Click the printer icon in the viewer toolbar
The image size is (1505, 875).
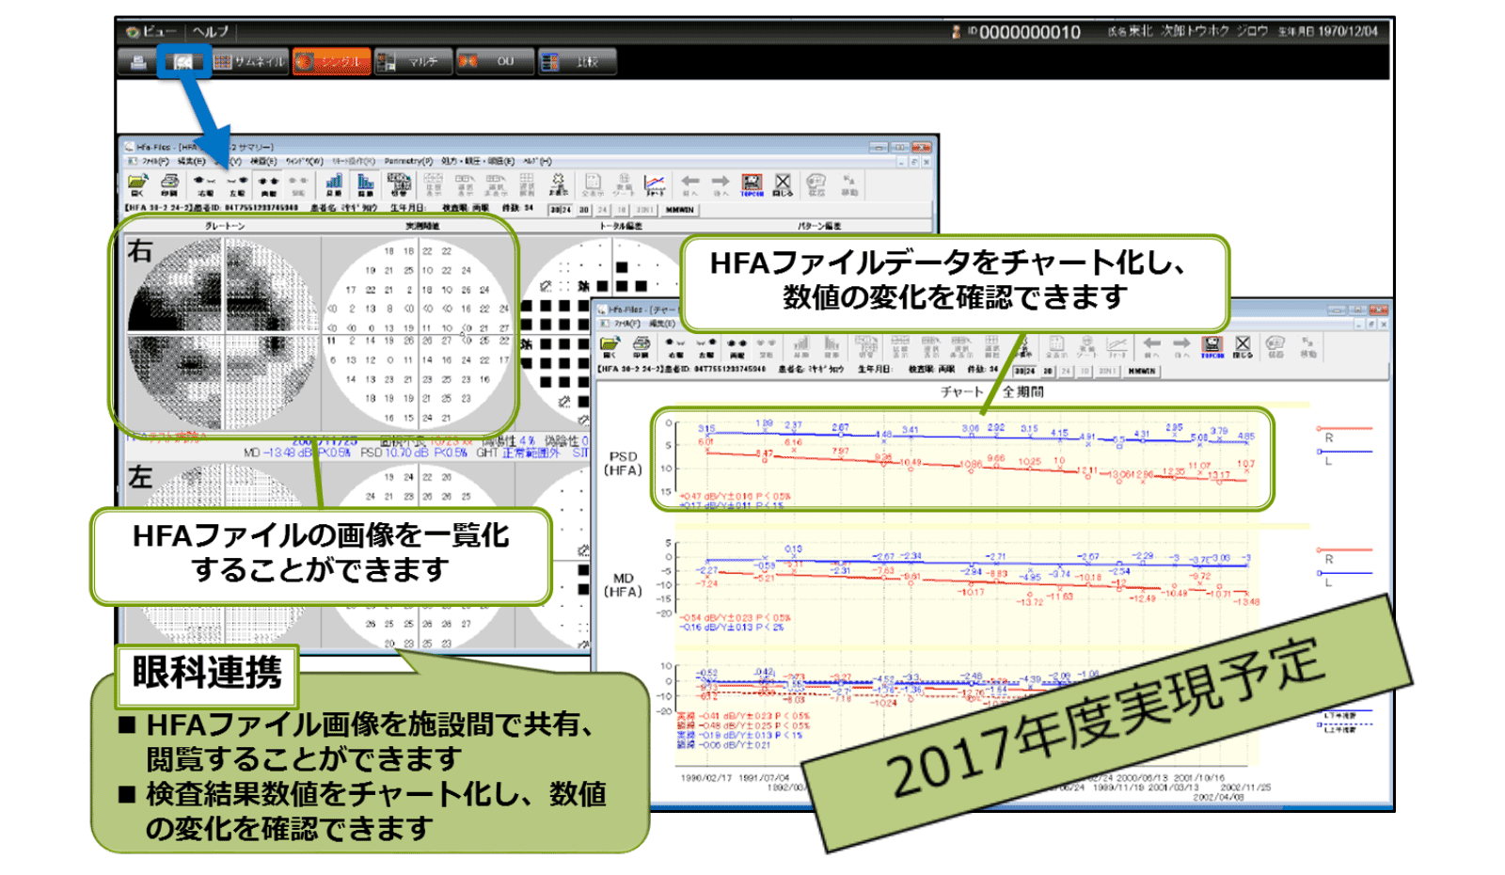(x=138, y=62)
